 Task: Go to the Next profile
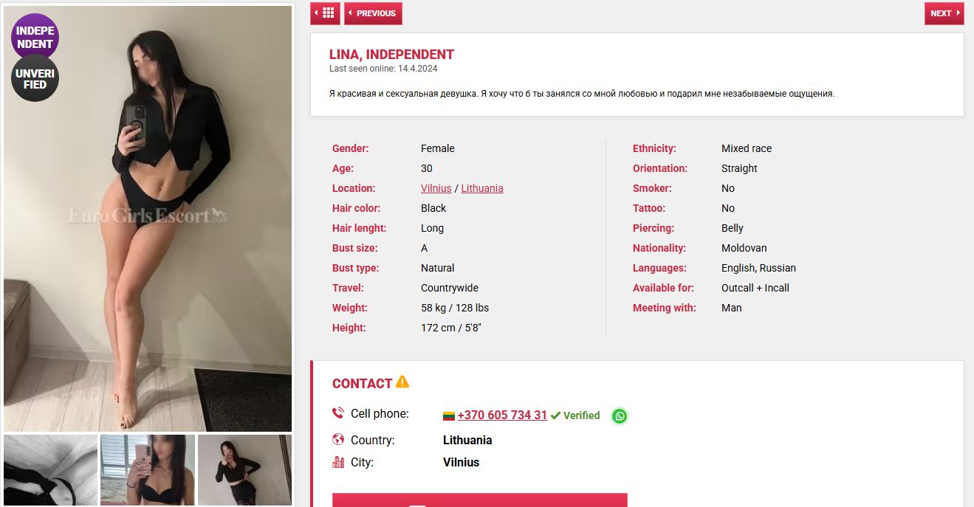point(944,13)
